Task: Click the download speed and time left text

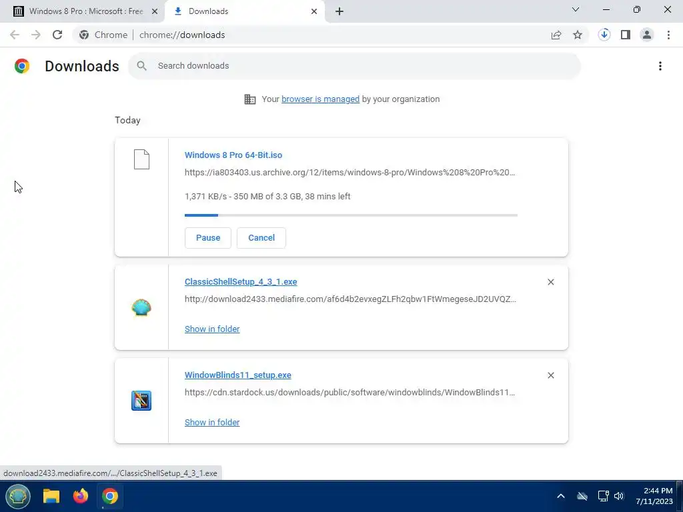Action: click(x=267, y=197)
